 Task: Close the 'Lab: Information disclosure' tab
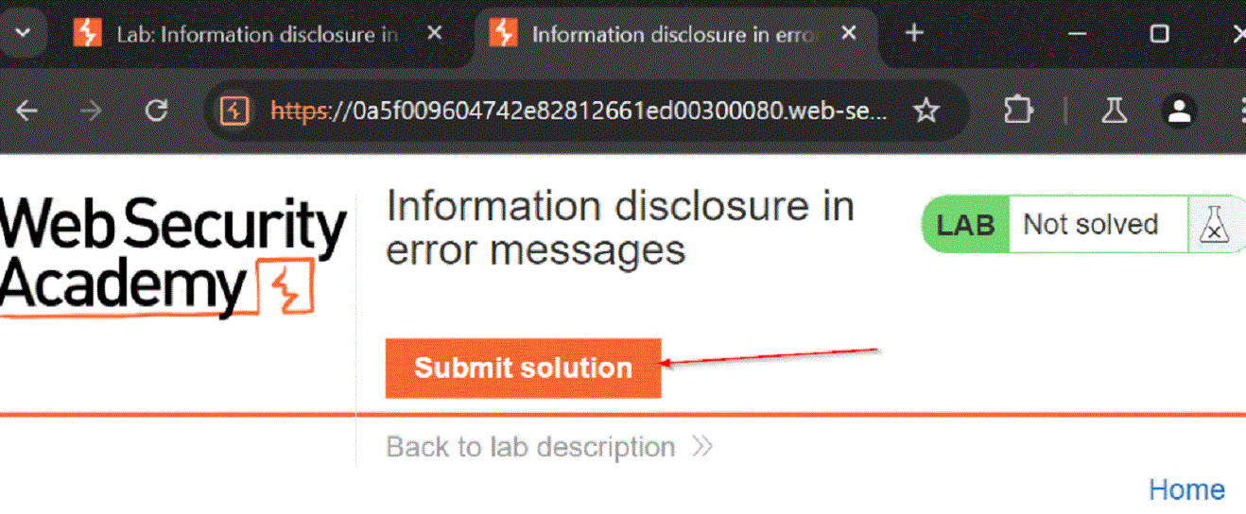[434, 33]
